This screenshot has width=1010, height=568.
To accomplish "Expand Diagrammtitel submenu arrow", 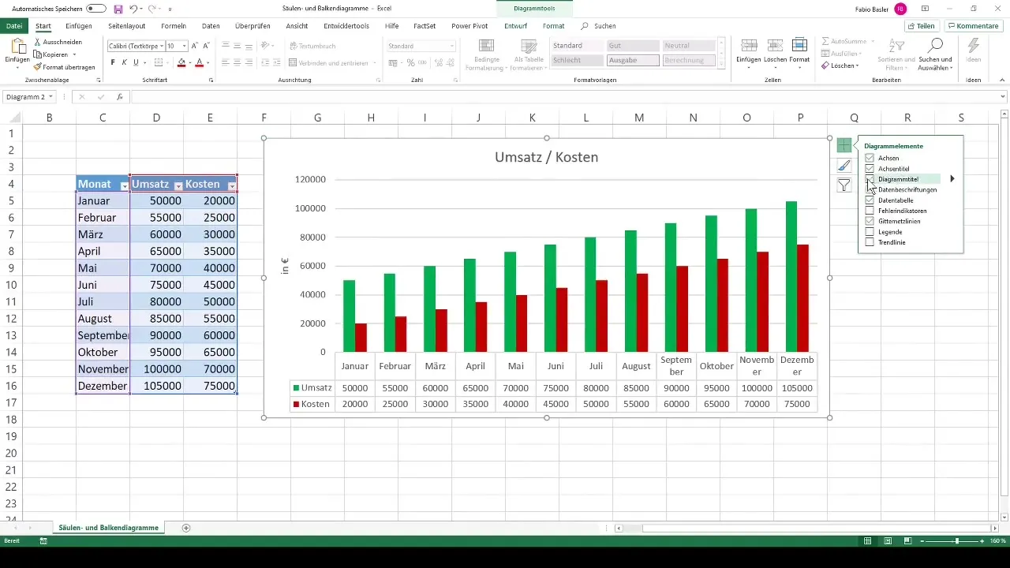I will click(x=952, y=179).
